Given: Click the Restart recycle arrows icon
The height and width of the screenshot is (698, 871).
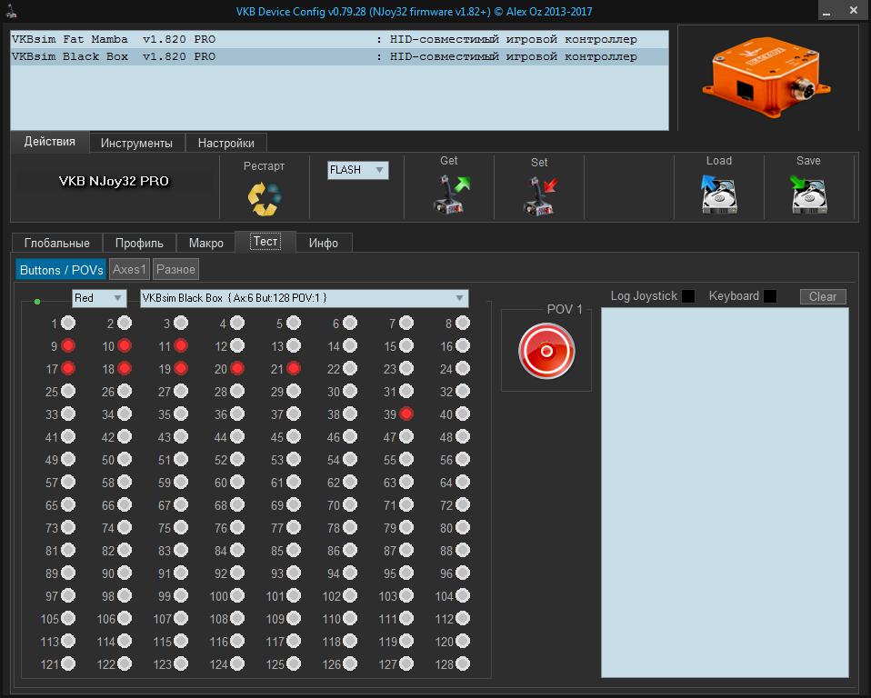Looking at the screenshot, I should click(265, 198).
